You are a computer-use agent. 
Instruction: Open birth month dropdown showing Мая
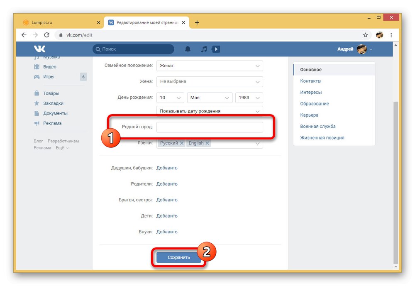[210, 98]
